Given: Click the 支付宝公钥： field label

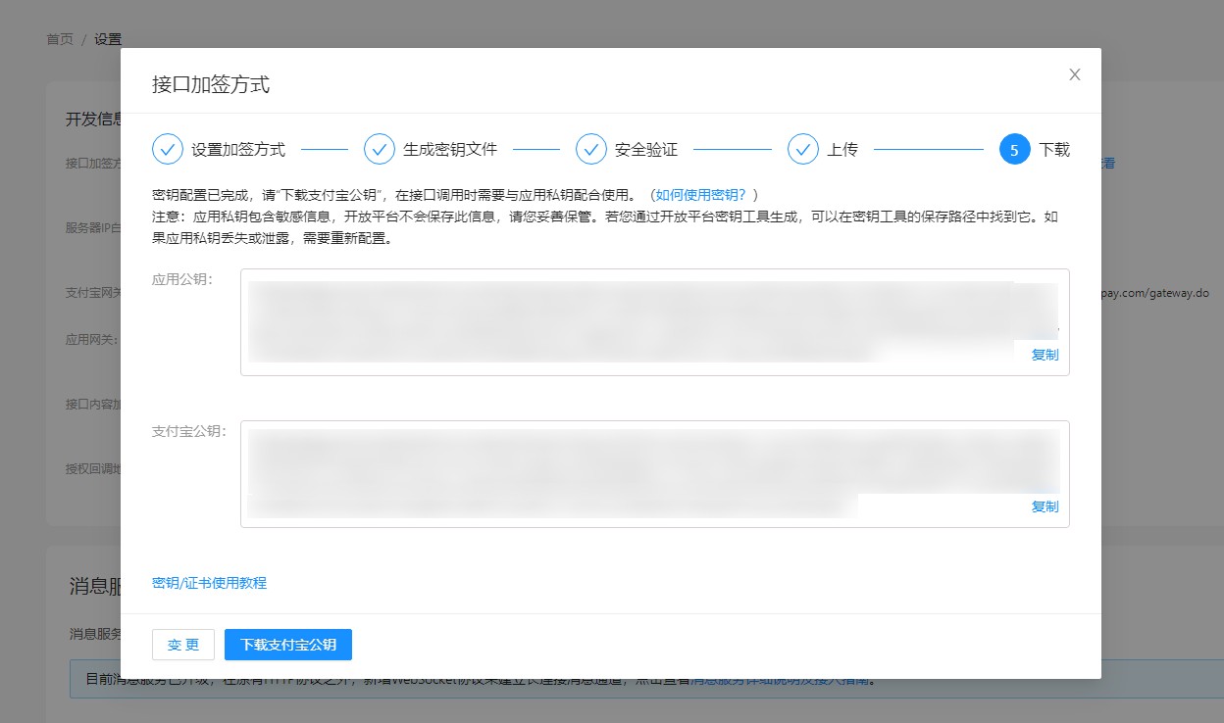Looking at the screenshot, I should pos(189,431).
